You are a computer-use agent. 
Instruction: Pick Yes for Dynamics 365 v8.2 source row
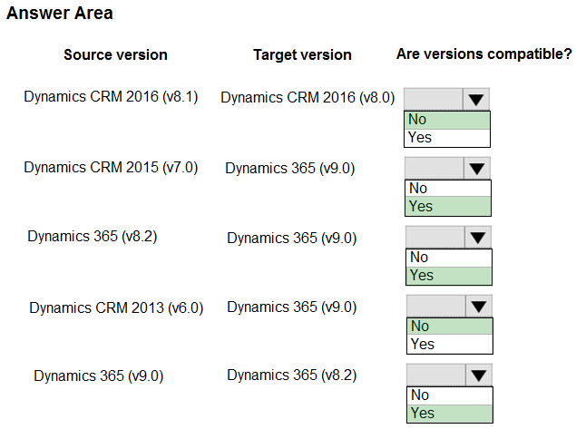448,276
